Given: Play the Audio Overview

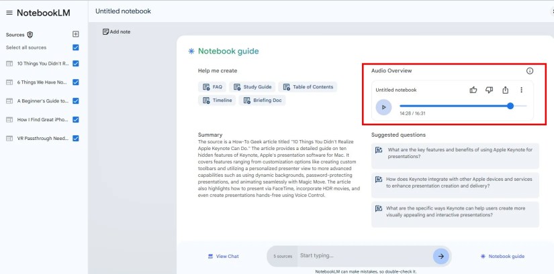Looking at the screenshot, I should pyautogui.click(x=383, y=107).
